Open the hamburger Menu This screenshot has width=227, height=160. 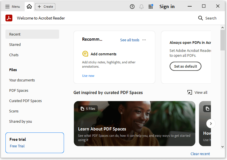[12, 7]
